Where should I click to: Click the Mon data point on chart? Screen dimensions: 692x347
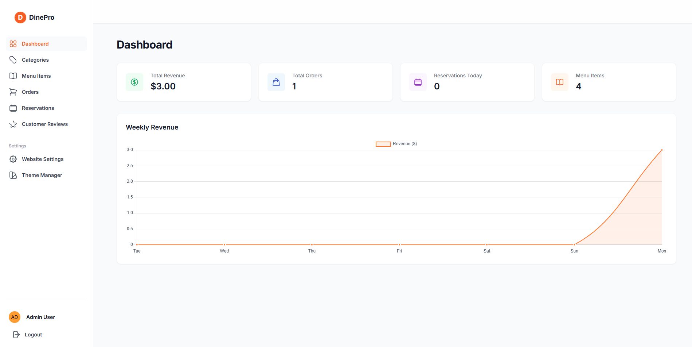click(x=662, y=150)
